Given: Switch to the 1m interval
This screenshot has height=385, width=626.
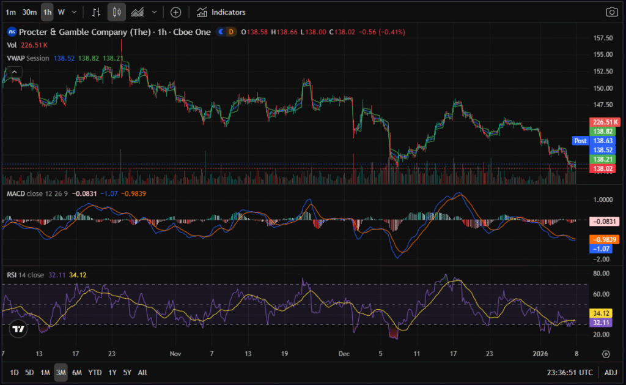Looking at the screenshot, I should (10, 12).
